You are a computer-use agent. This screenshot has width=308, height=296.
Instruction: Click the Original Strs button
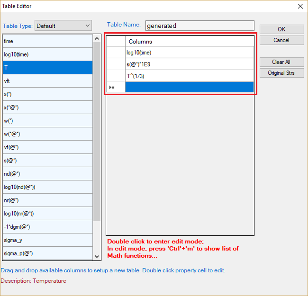coord(282,73)
